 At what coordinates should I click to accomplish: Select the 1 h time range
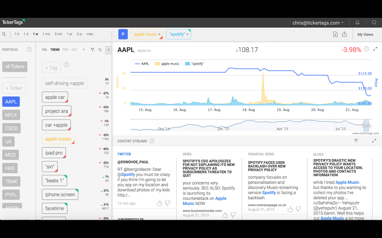tap(17, 34)
